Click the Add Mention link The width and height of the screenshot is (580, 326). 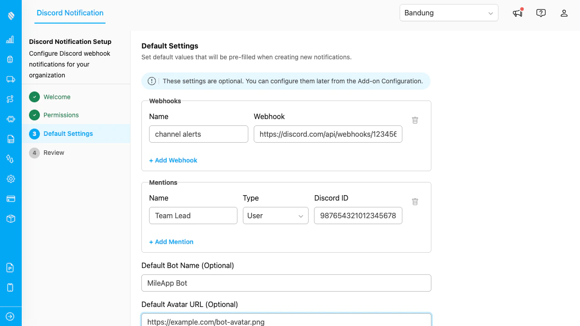coord(171,242)
